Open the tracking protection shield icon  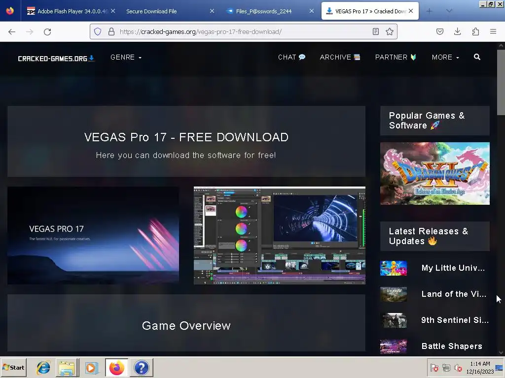click(98, 31)
